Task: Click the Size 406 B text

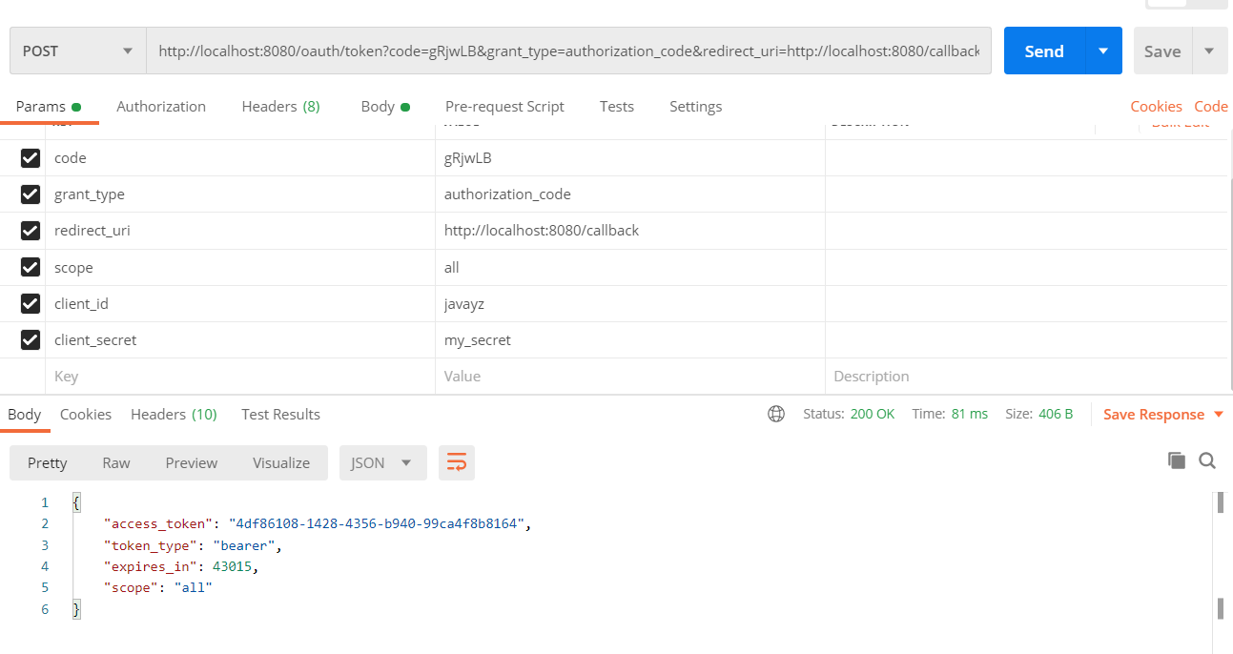Action: pos(1038,414)
